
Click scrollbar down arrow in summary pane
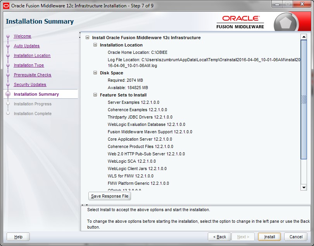(304, 188)
